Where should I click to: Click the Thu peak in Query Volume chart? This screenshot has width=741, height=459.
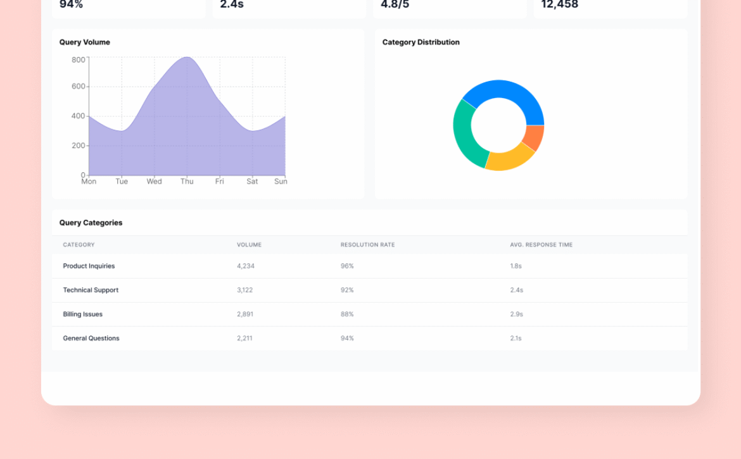tap(187, 58)
